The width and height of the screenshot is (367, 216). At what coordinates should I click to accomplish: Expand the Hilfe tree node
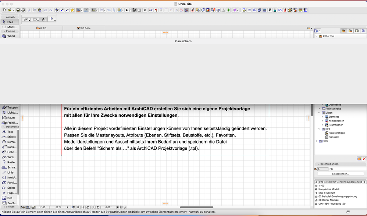[x=316, y=141]
